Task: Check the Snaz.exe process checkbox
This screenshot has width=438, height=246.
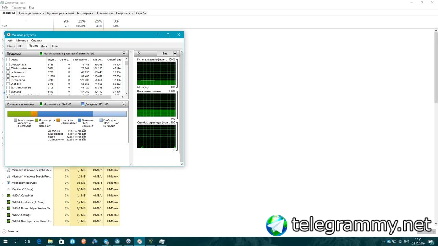Action: 8,84
